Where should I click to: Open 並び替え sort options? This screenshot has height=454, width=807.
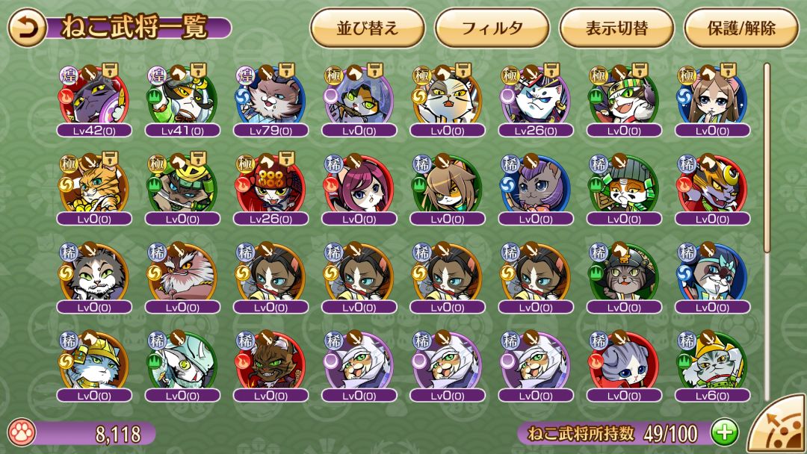click(368, 28)
